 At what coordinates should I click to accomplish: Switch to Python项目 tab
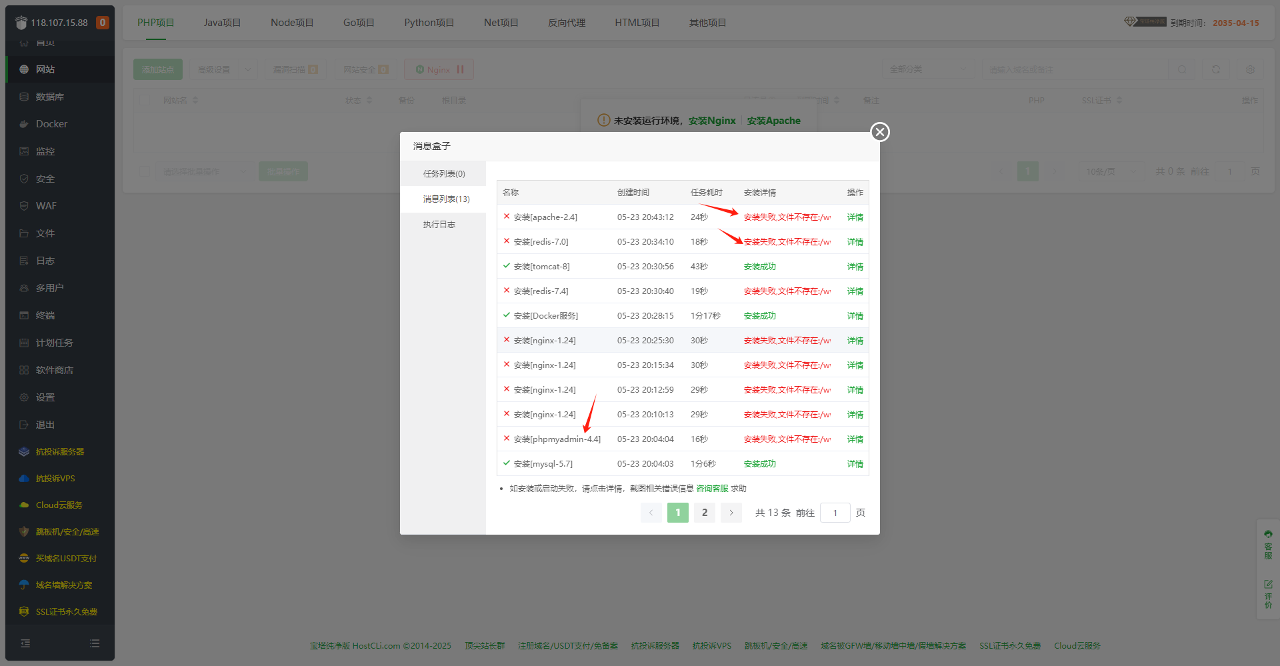[429, 23]
